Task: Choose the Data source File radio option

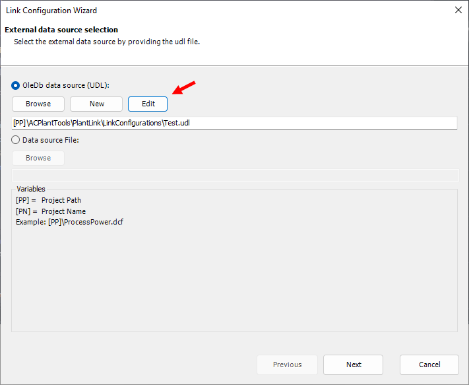Action: pyautogui.click(x=16, y=139)
